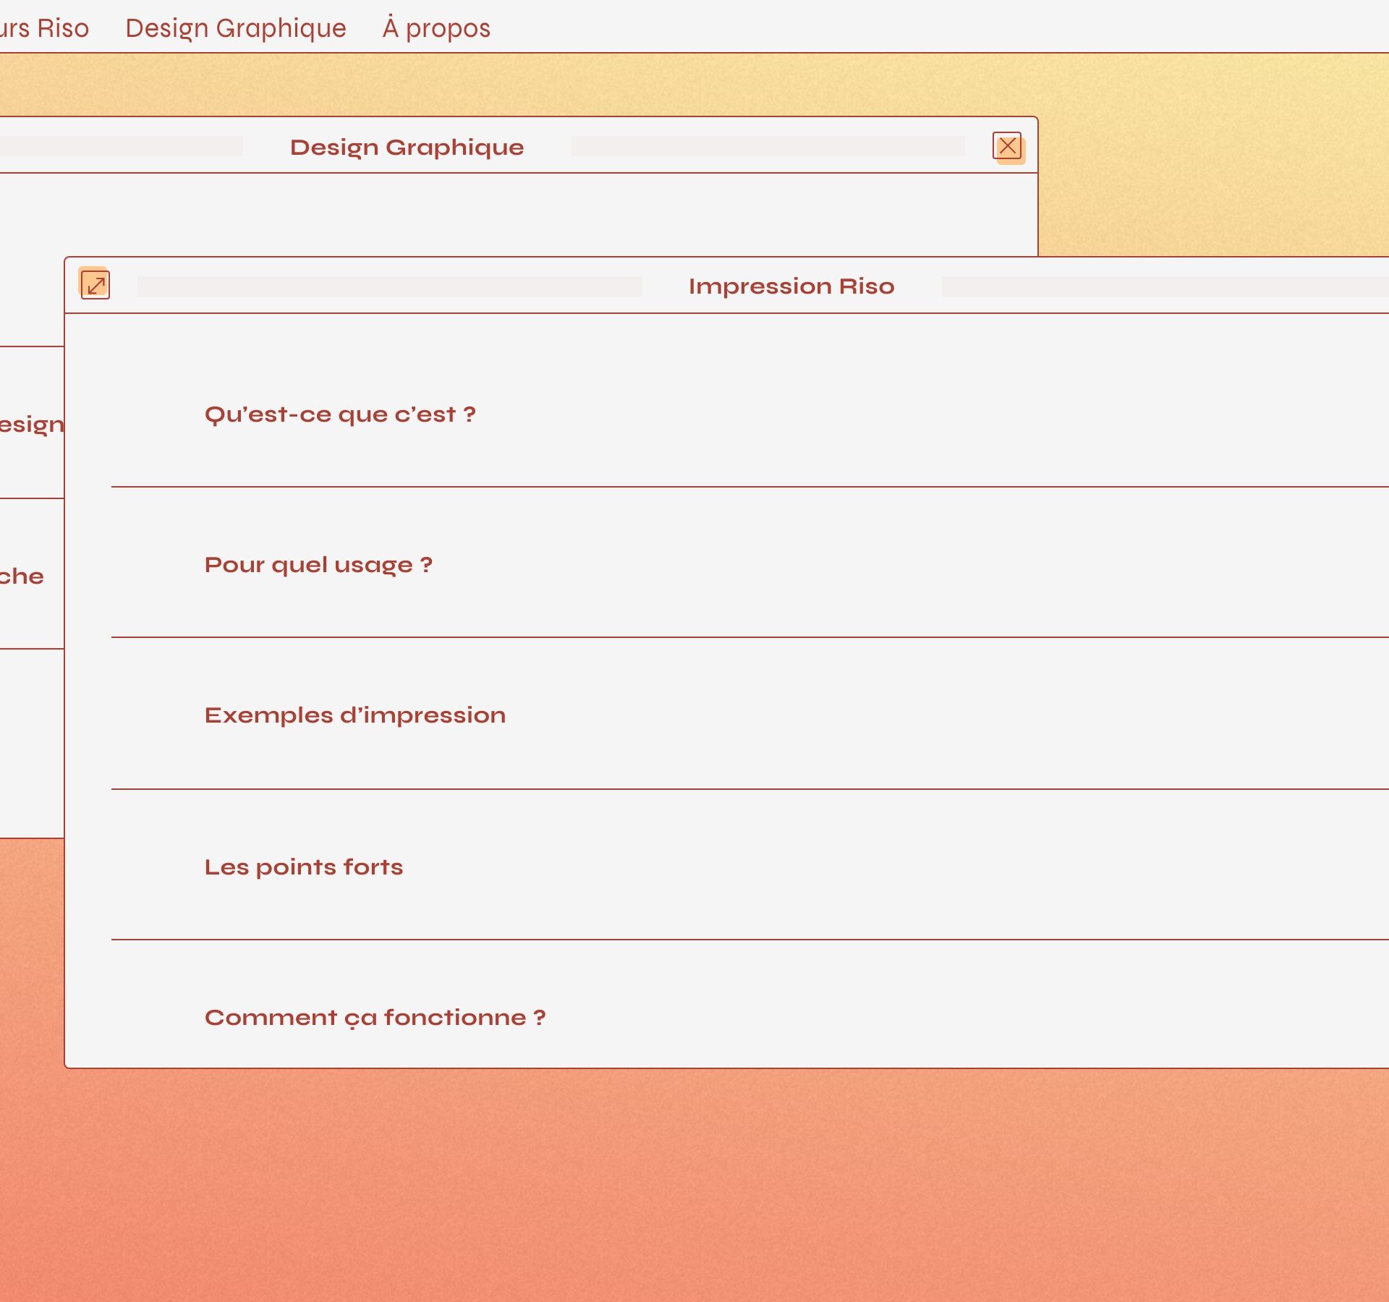Screen dimensions: 1389x1302
Task: Click gray strip left of Design Graphique title
Action: 122,147
